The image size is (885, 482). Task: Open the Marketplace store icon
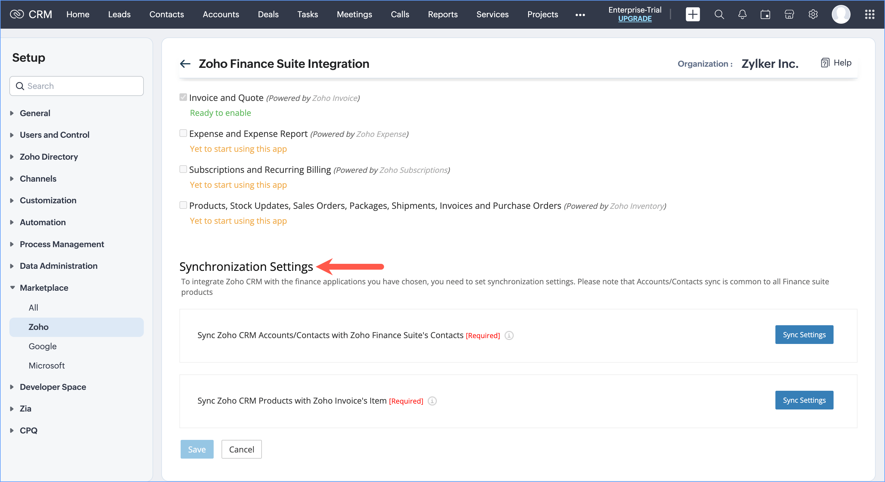tap(789, 14)
